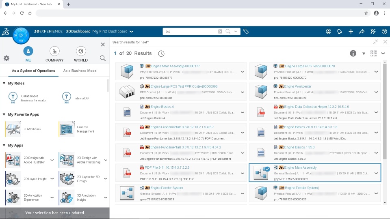Select the As a System of Operations tab
Viewport: 390px width, 219px height.
(x=33, y=71)
